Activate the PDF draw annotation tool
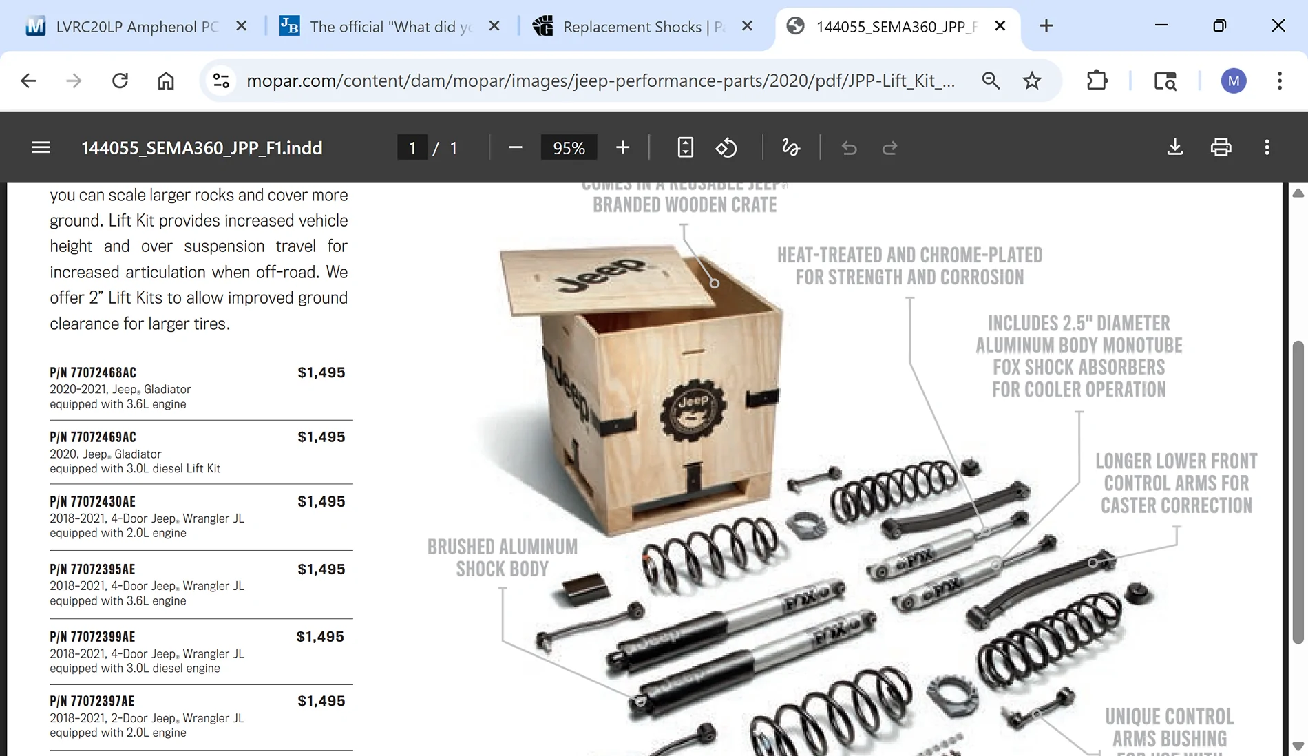Image resolution: width=1308 pixels, height=756 pixels. [791, 147]
